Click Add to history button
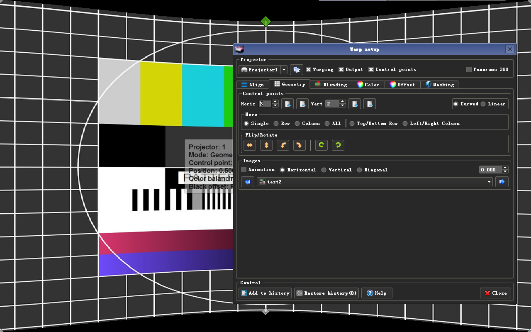 [265, 293]
